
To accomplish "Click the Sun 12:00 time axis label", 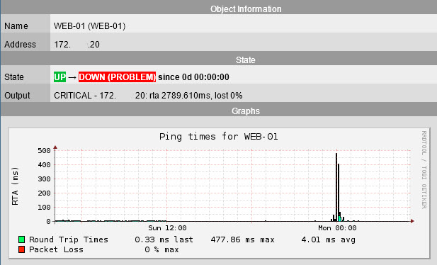I will coord(167,228).
